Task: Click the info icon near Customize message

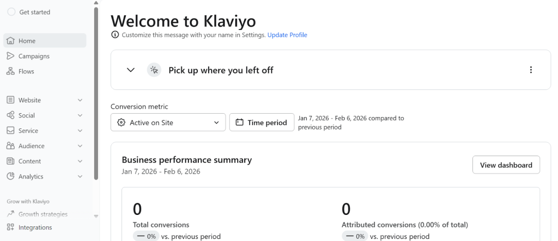Action: (115, 35)
